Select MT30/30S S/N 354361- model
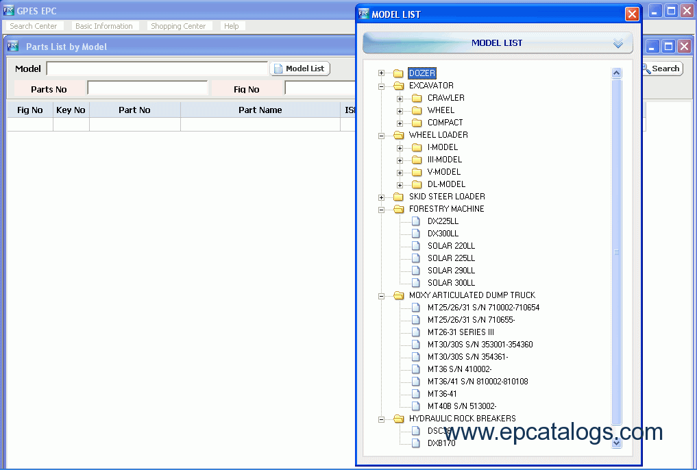697x470 pixels. (467, 357)
